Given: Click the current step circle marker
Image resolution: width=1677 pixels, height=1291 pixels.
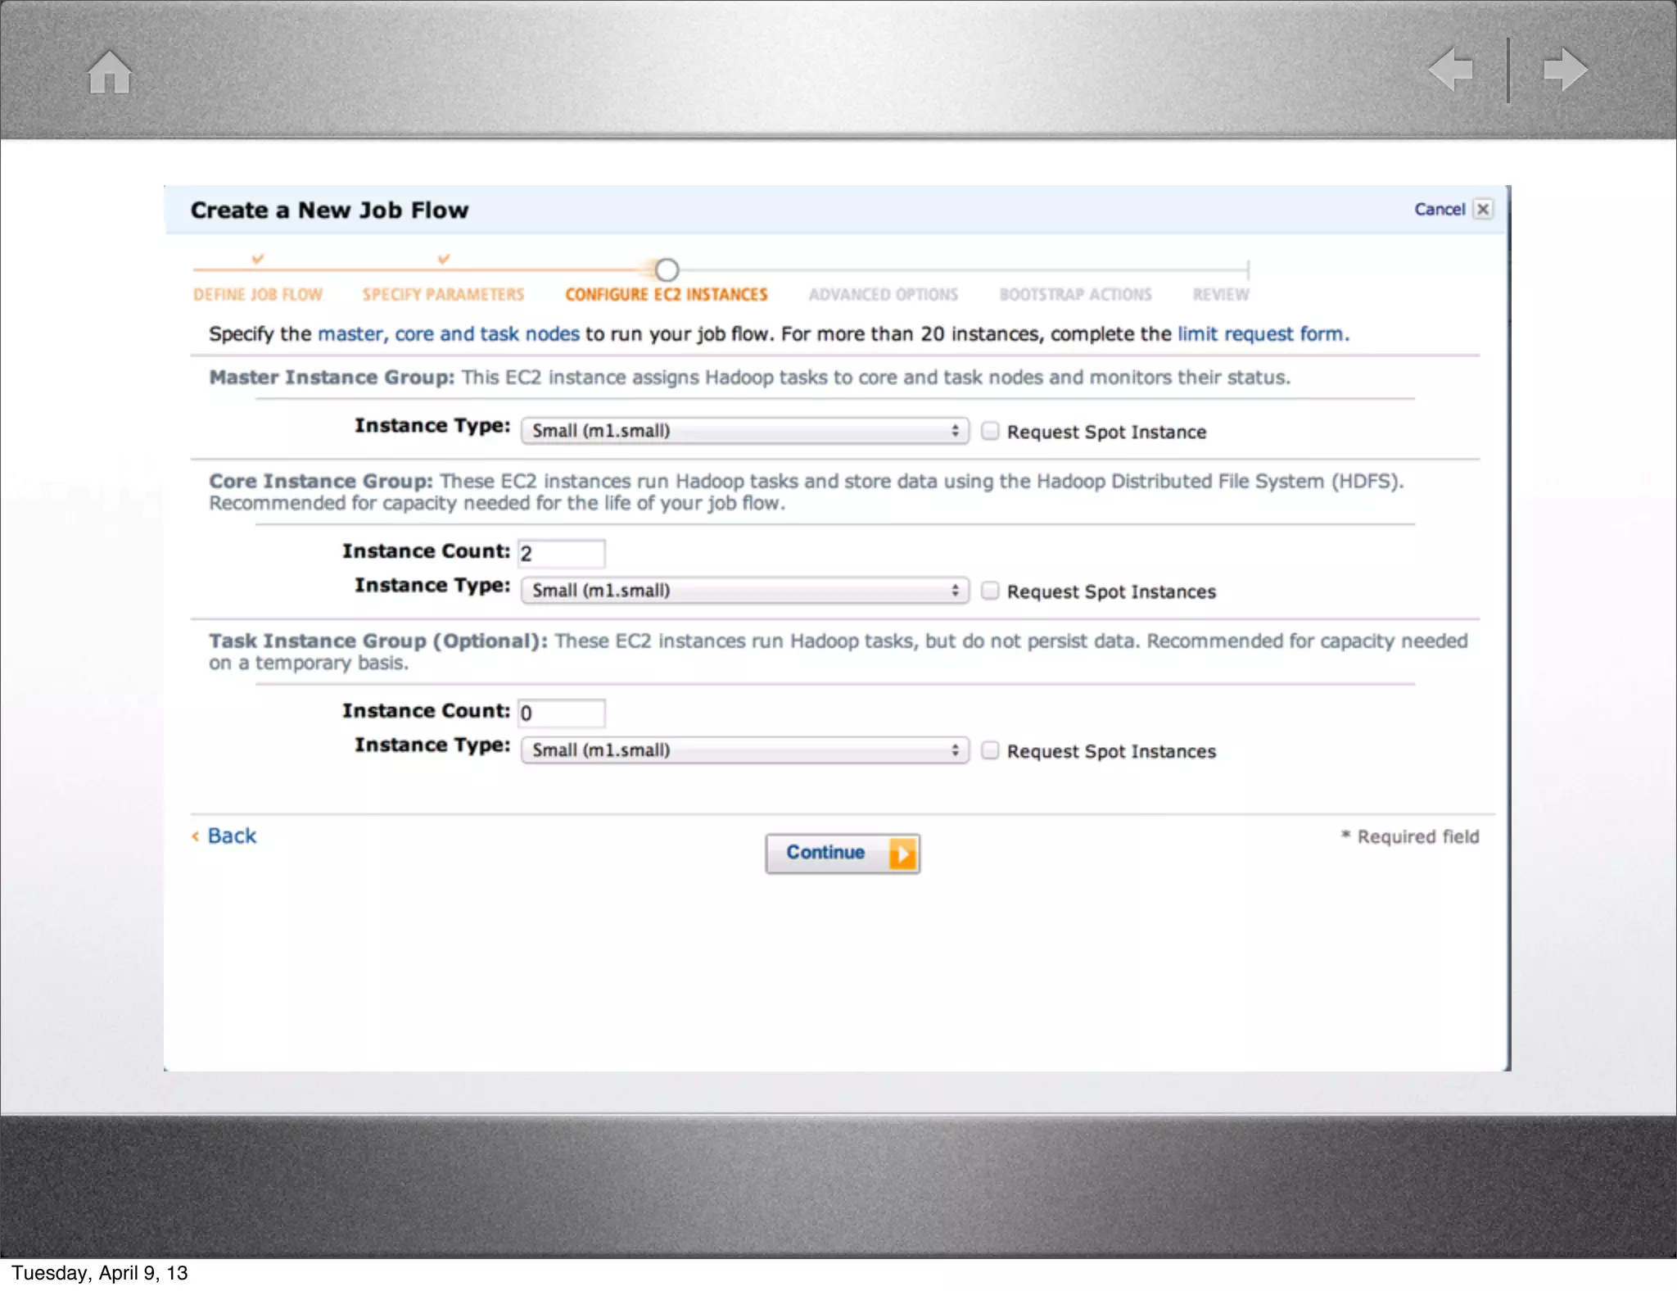Looking at the screenshot, I should pyautogui.click(x=667, y=270).
